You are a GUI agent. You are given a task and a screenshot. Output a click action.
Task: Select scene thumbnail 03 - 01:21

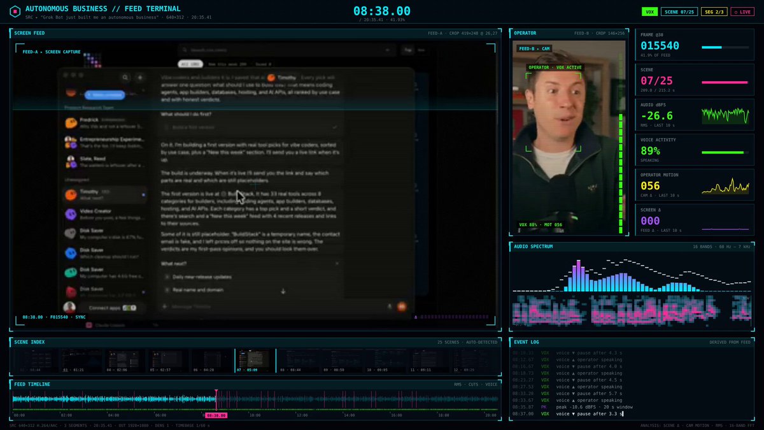click(x=81, y=361)
